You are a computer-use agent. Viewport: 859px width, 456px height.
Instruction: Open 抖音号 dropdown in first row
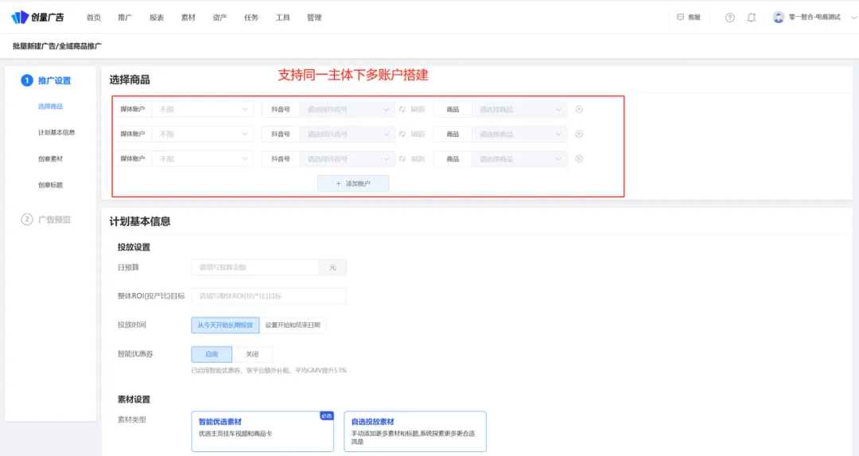pos(347,110)
